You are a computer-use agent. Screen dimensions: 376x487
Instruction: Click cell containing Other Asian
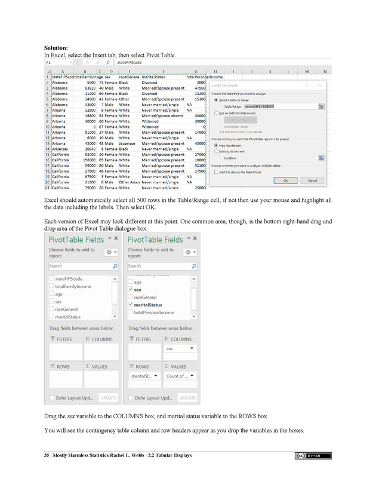click(x=130, y=182)
